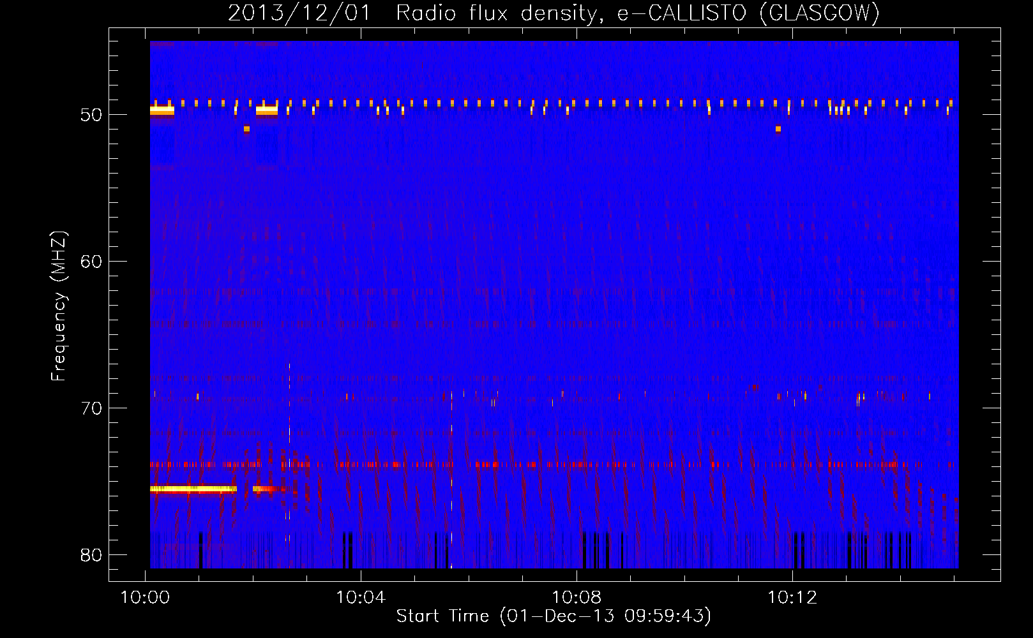This screenshot has width=1033, height=638.
Task: Click the "10:12" time tick label
Action: pyautogui.click(x=792, y=598)
